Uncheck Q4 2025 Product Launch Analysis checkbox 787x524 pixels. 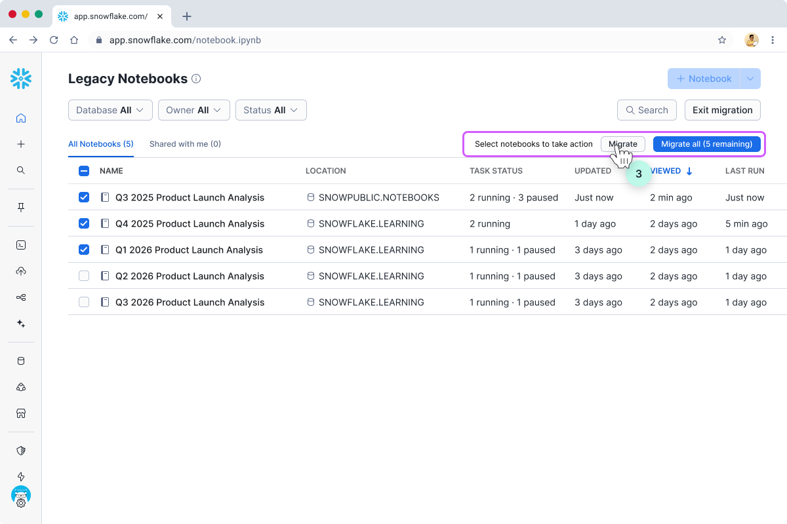tap(84, 223)
